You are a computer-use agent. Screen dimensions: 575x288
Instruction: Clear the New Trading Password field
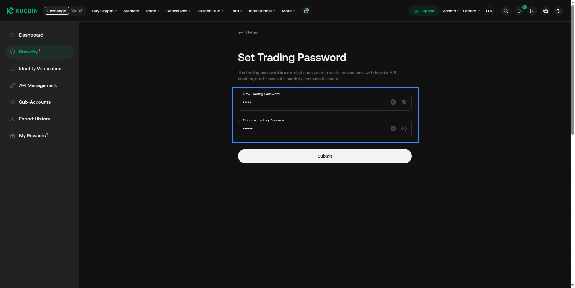pyautogui.click(x=393, y=102)
